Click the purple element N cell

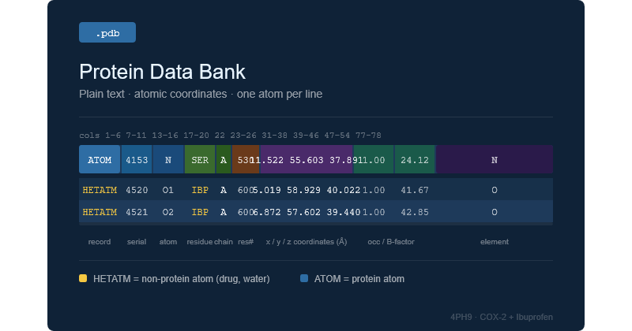(495, 159)
